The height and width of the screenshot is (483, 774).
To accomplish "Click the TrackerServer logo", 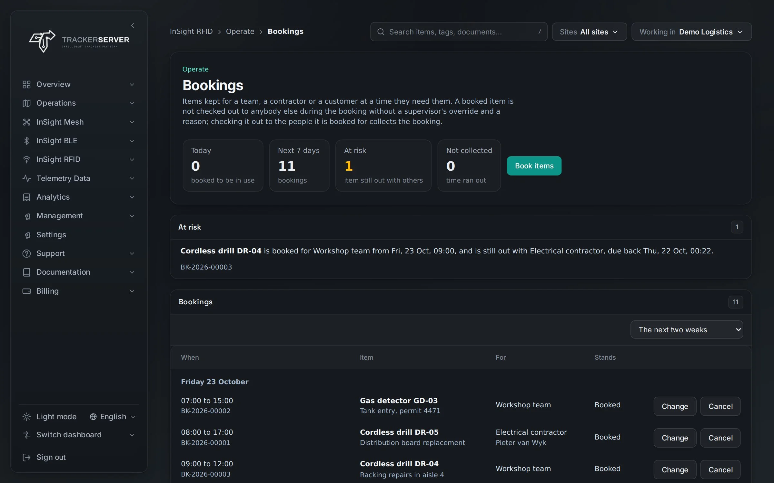I will click(x=79, y=41).
